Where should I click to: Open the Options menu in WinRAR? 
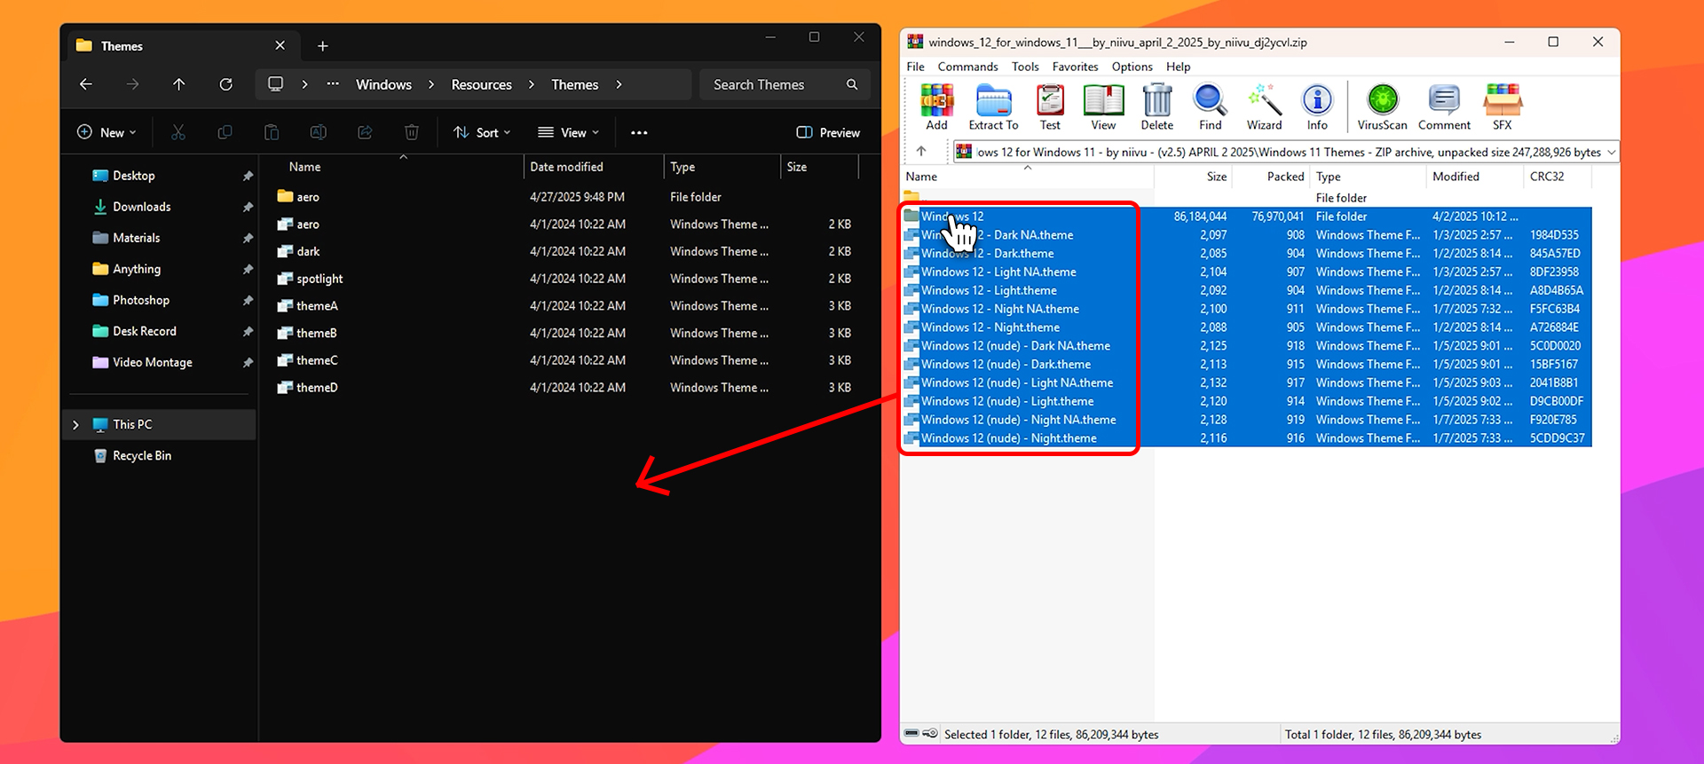point(1132,67)
